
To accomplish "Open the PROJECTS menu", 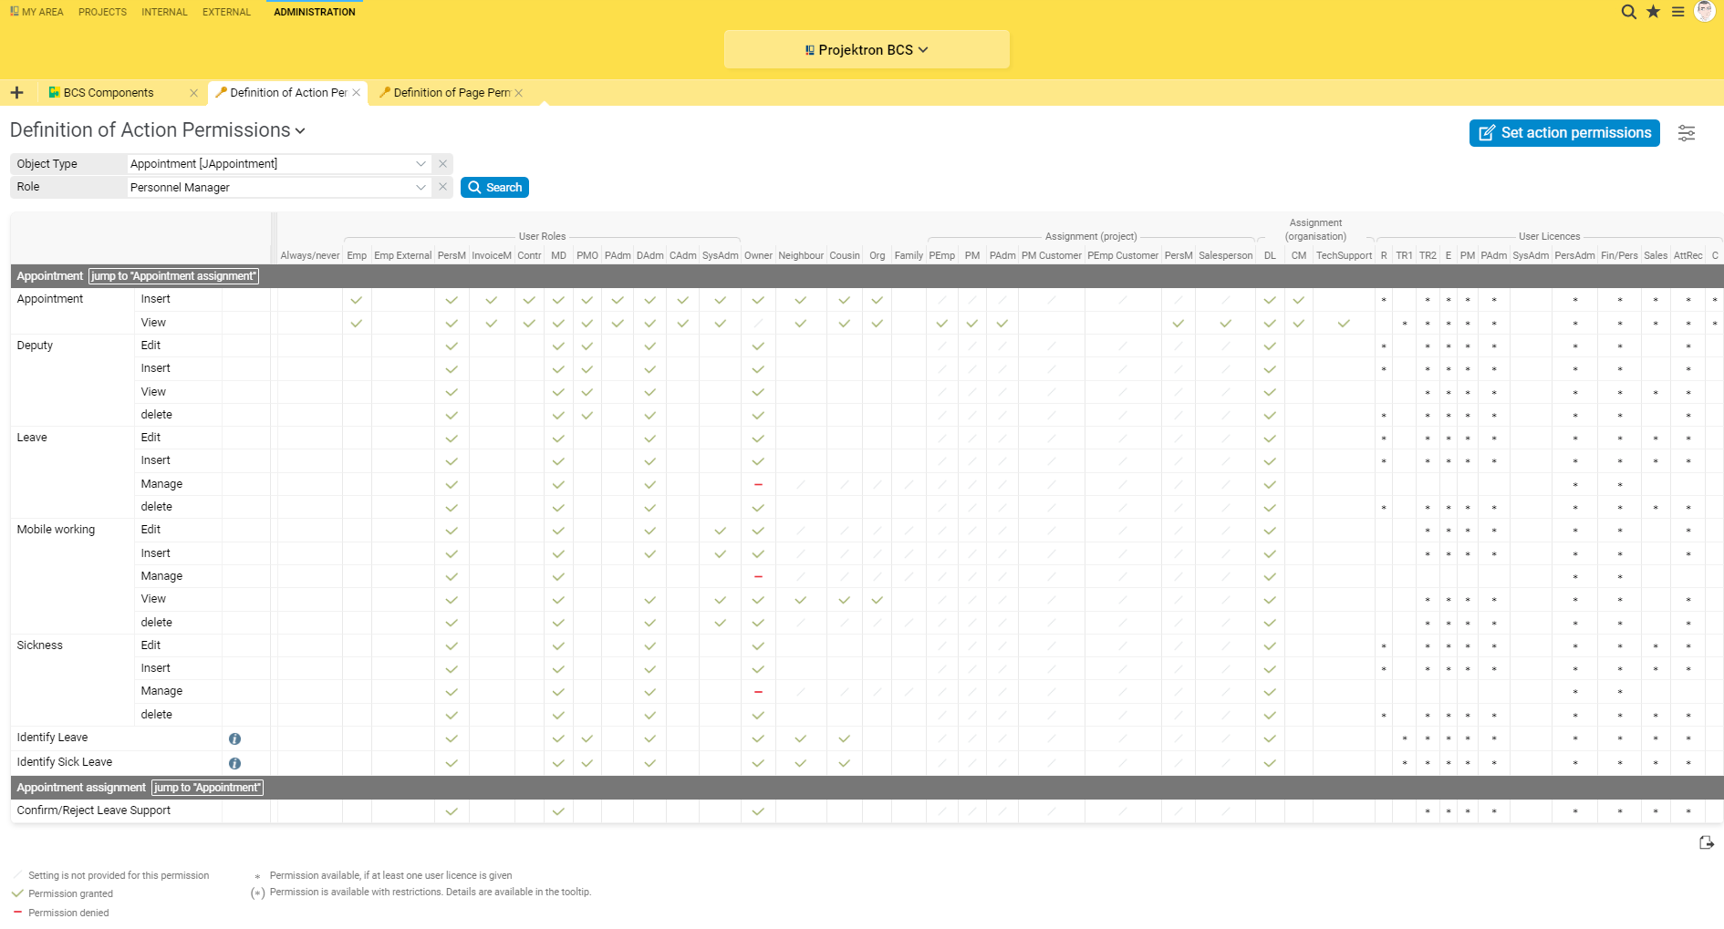I will tap(102, 12).
